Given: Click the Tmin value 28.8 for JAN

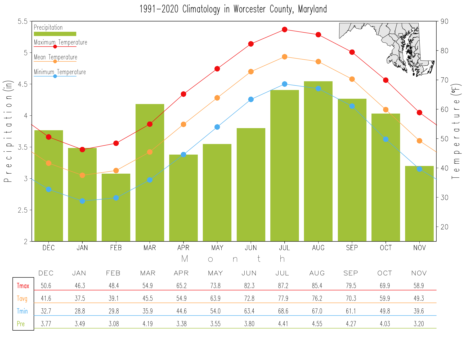Looking at the screenshot, I should click(x=80, y=311).
